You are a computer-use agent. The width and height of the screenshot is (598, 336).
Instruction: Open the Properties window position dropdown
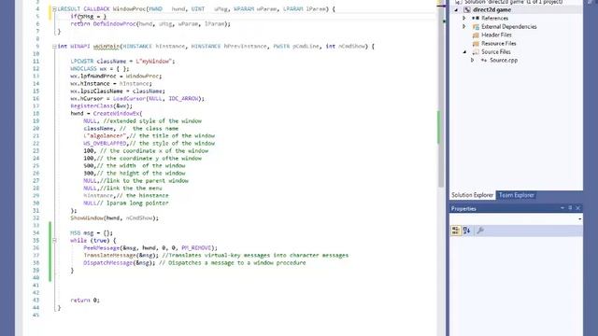point(562,208)
